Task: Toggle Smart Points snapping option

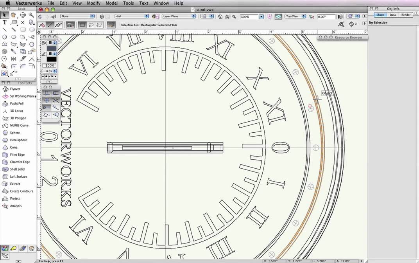Action: tap(47, 108)
